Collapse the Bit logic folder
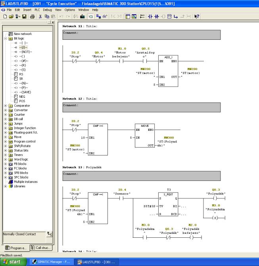Screen dimensions: 259x266 6,39
